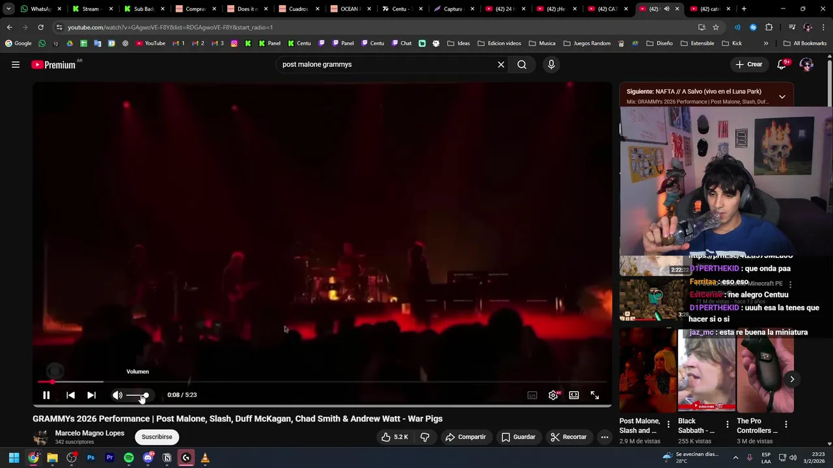The width and height of the screenshot is (833, 468).
Task: Open the account avatar menu
Action: 806,64
